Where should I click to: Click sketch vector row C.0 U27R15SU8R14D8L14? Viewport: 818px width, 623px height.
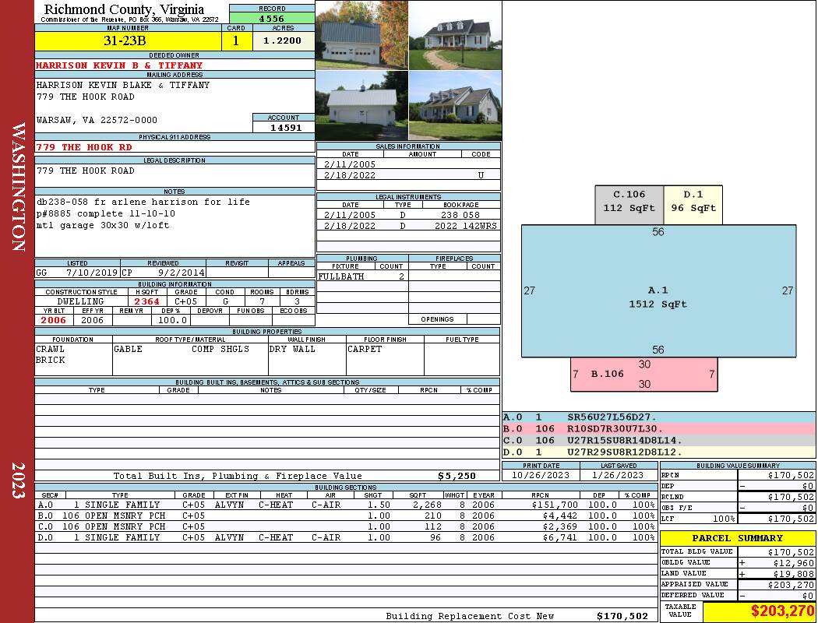659,441
